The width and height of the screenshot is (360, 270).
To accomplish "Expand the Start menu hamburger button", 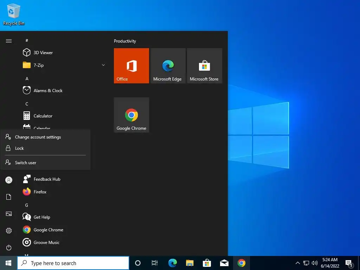I will [9, 41].
